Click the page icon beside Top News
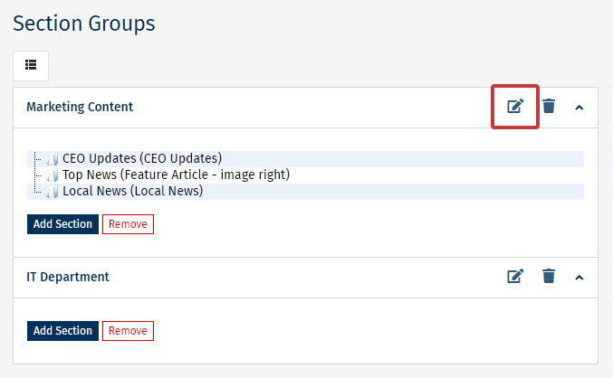Viewport: 613px width, 378px height. click(x=53, y=176)
